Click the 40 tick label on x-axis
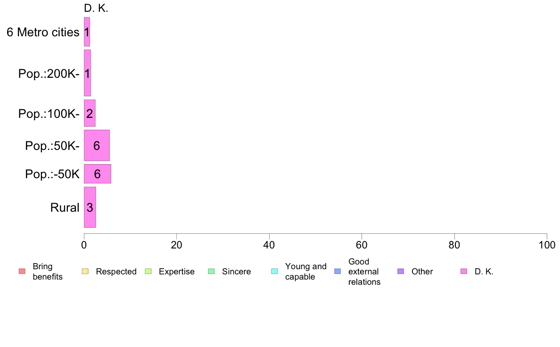The height and width of the screenshot is (347, 560). pos(269,245)
